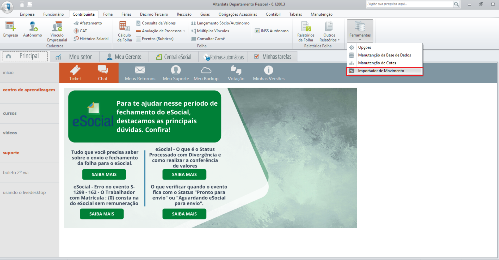Open Consulta de Valores
Image resolution: width=499 pixels, height=260 pixels.
point(156,23)
